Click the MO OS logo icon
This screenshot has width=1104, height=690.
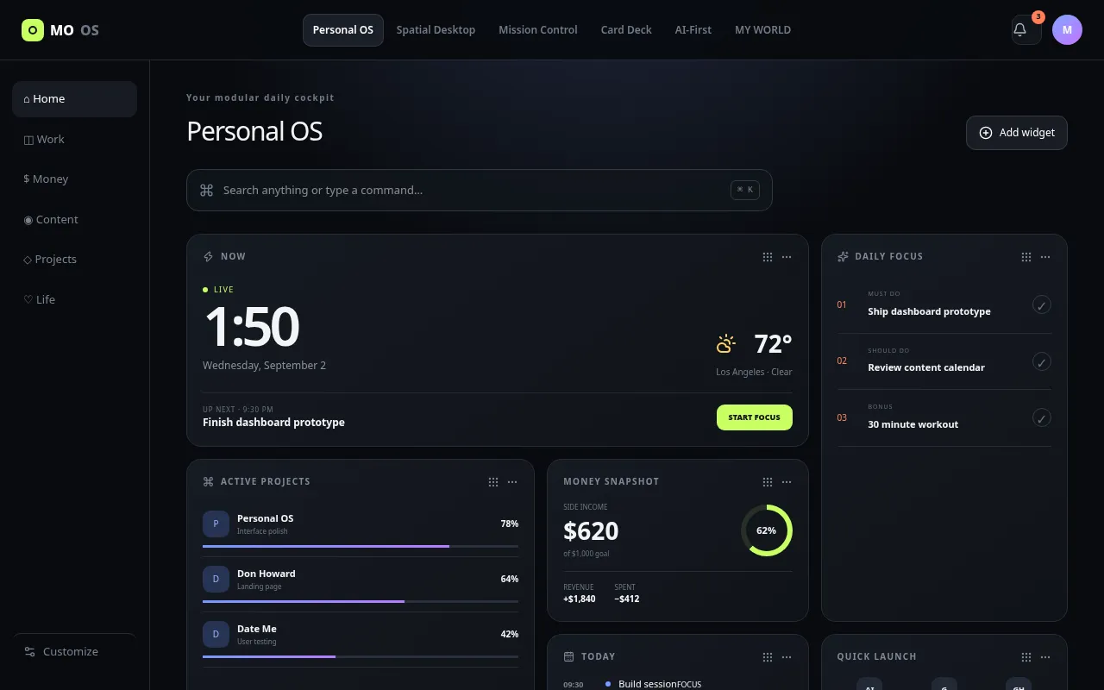click(33, 30)
